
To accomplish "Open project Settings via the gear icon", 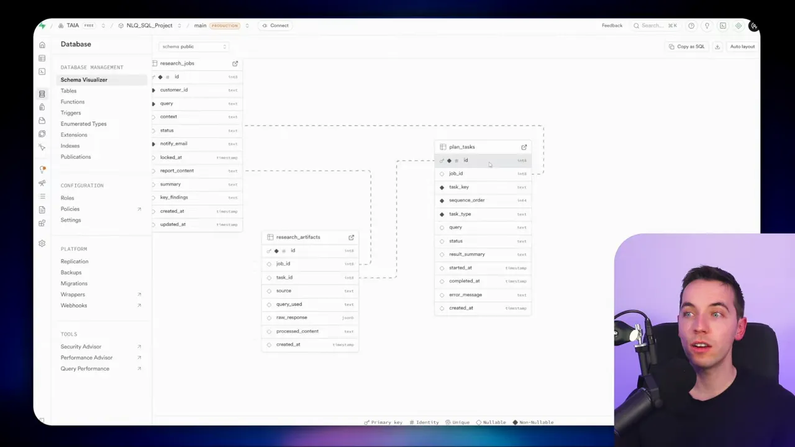I will [x=42, y=243].
